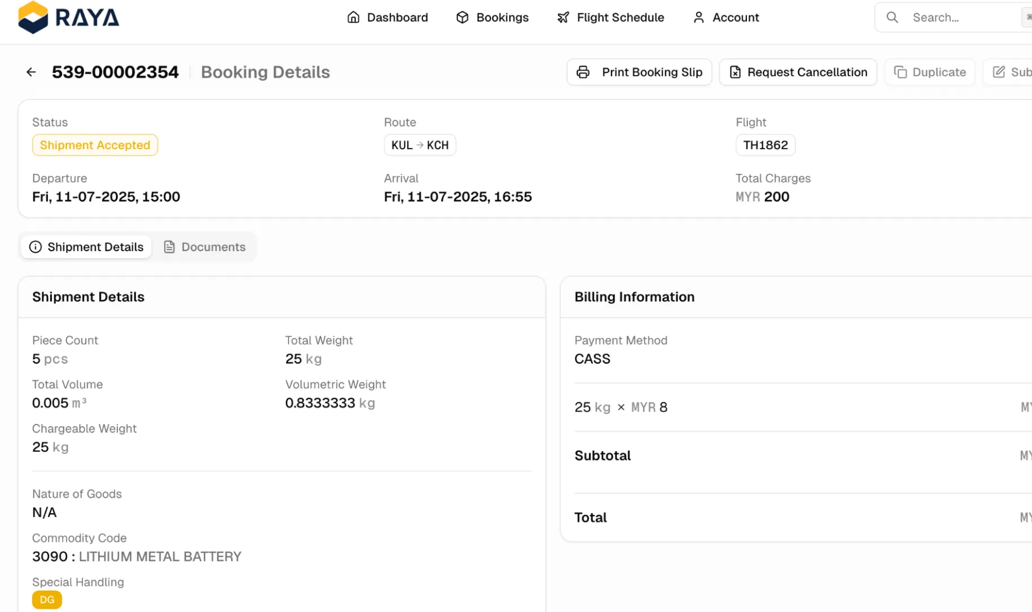Go back using the left arrow

click(30, 72)
